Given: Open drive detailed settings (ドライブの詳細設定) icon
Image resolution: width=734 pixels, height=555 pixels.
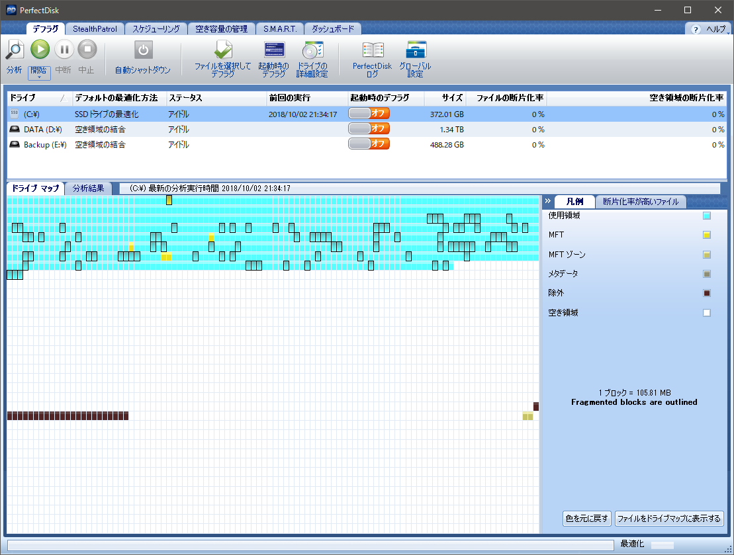Looking at the screenshot, I should [312, 50].
